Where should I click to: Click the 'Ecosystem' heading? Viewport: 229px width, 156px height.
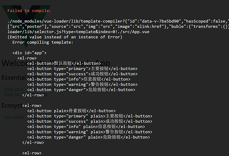11,105
